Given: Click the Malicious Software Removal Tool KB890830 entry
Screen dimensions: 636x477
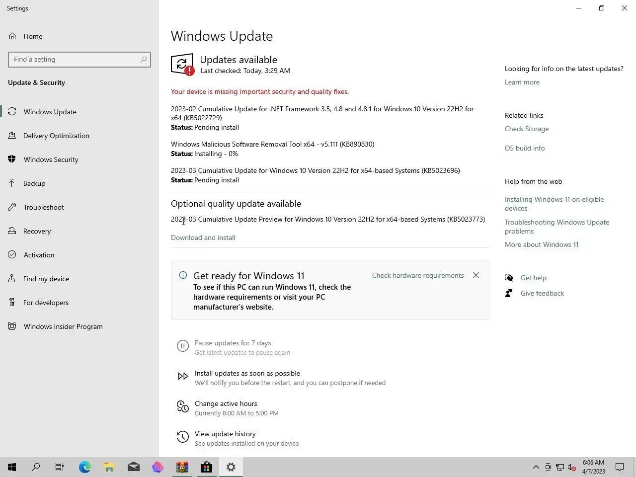Looking at the screenshot, I should [x=272, y=144].
